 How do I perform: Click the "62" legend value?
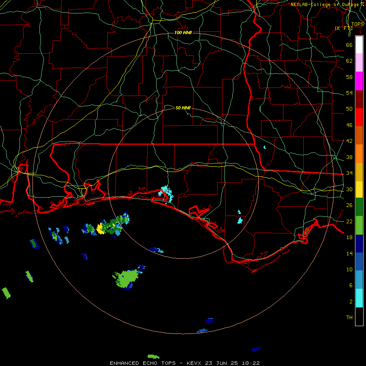point(349,61)
